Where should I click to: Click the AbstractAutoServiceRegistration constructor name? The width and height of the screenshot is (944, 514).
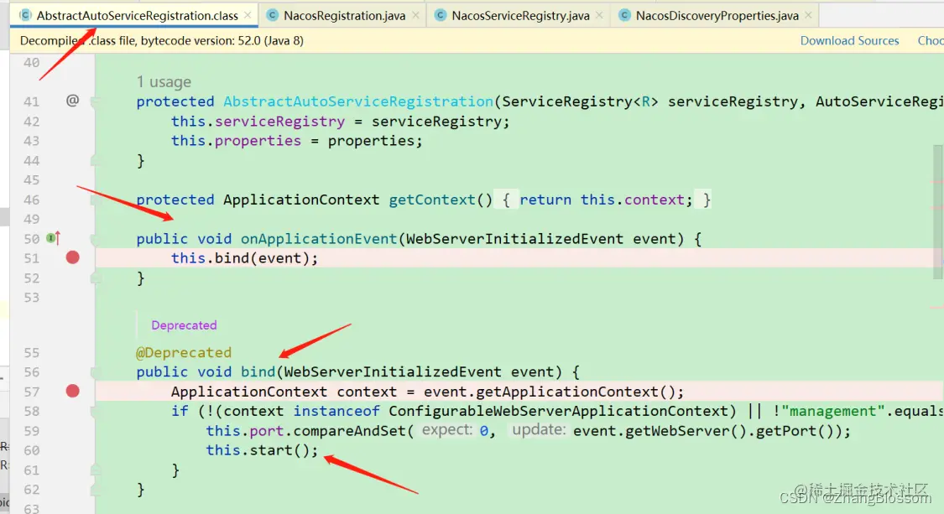pos(359,101)
